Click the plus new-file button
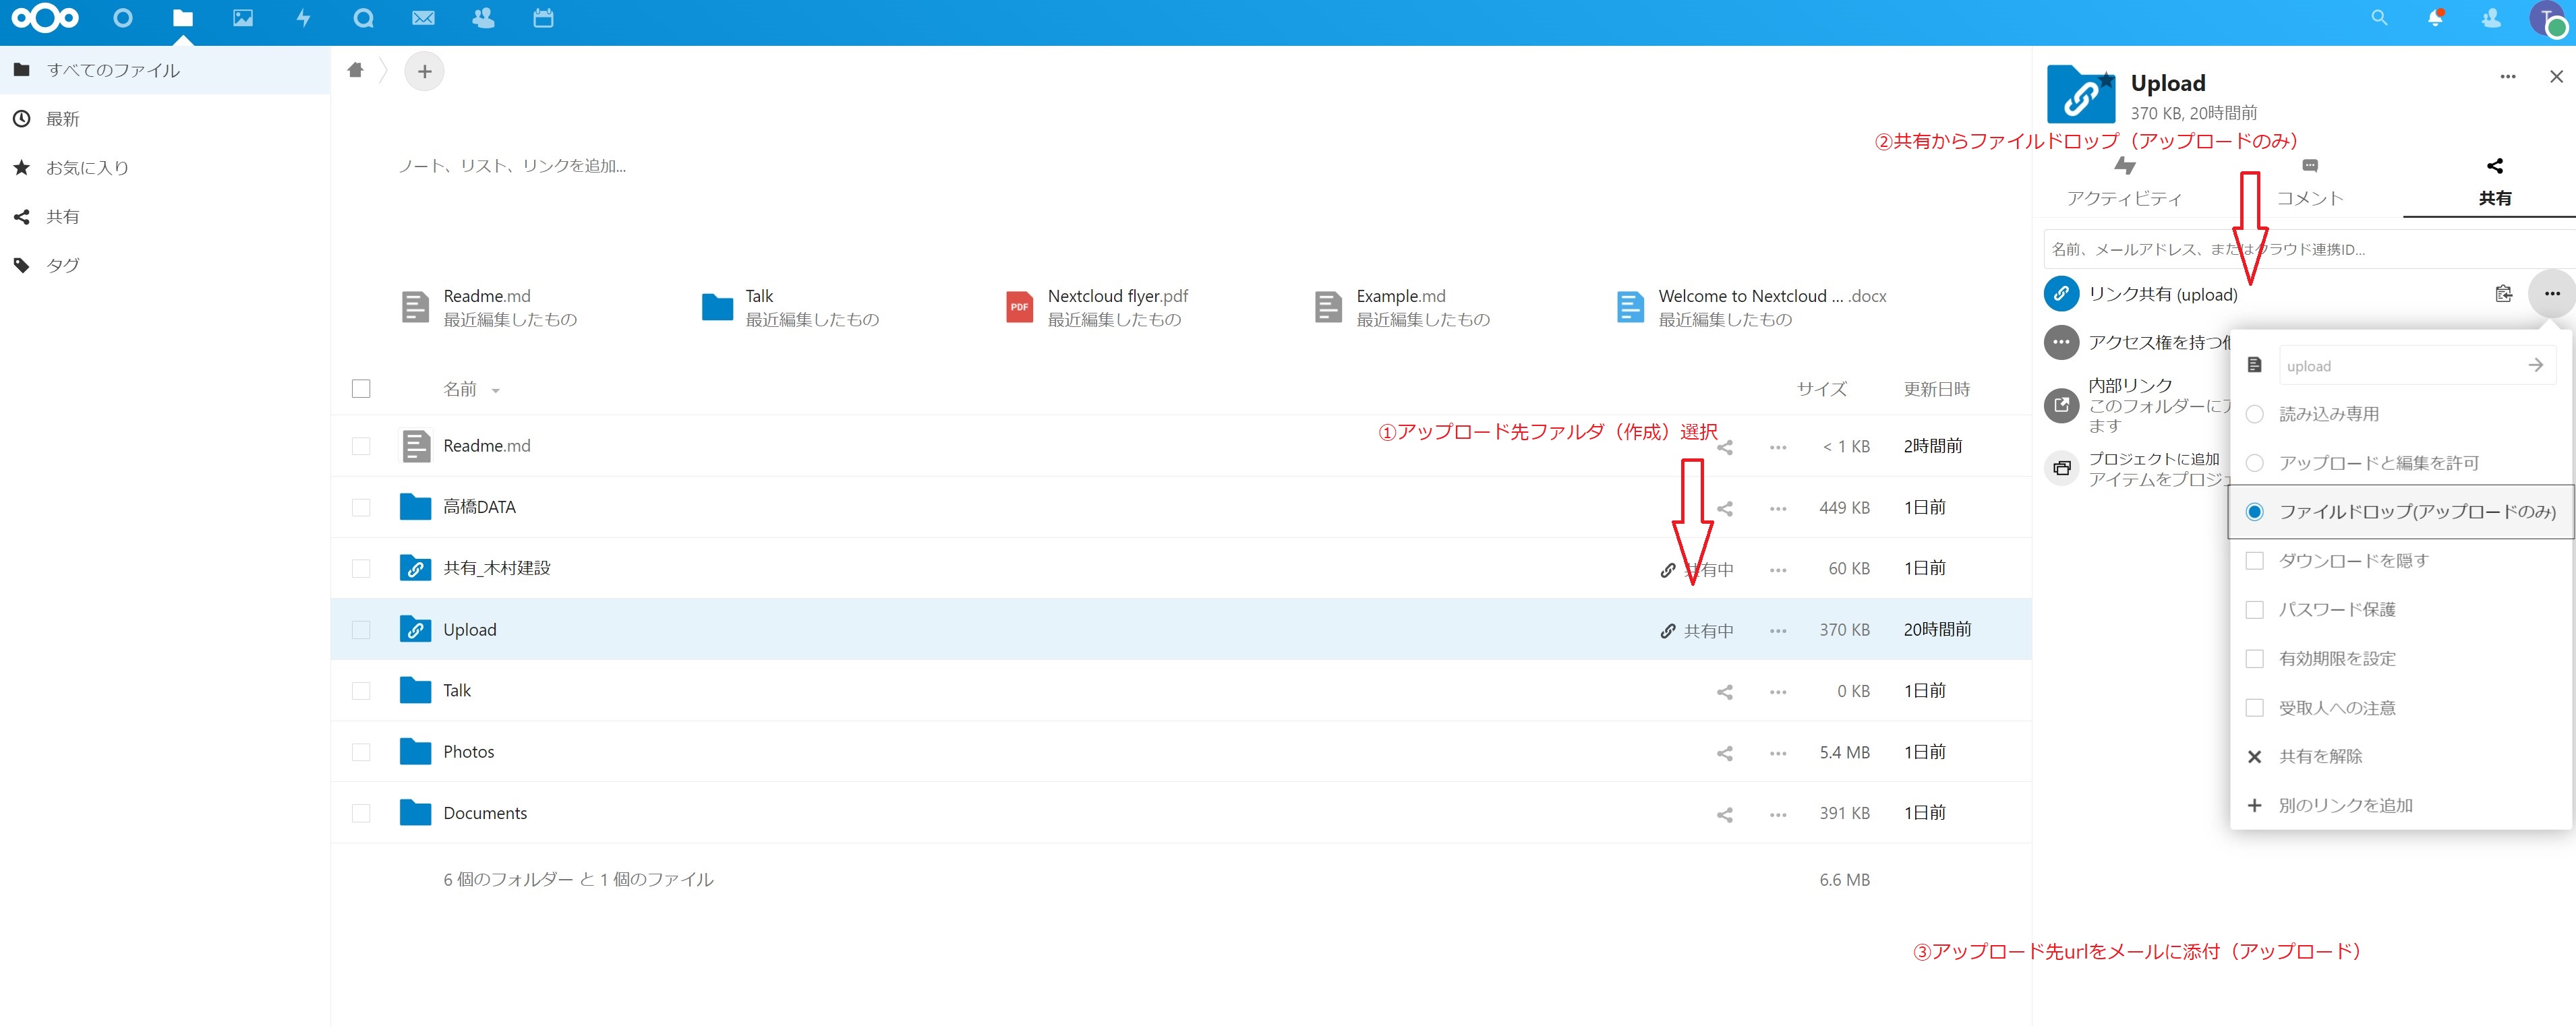The image size is (2576, 1026). (x=424, y=71)
